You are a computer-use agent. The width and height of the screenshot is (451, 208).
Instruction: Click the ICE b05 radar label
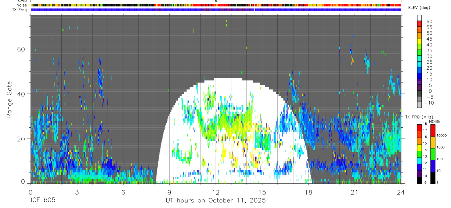pos(43,200)
